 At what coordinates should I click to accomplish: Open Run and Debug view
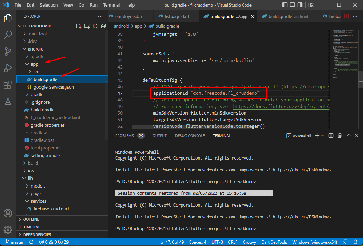pyautogui.click(x=8, y=68)
